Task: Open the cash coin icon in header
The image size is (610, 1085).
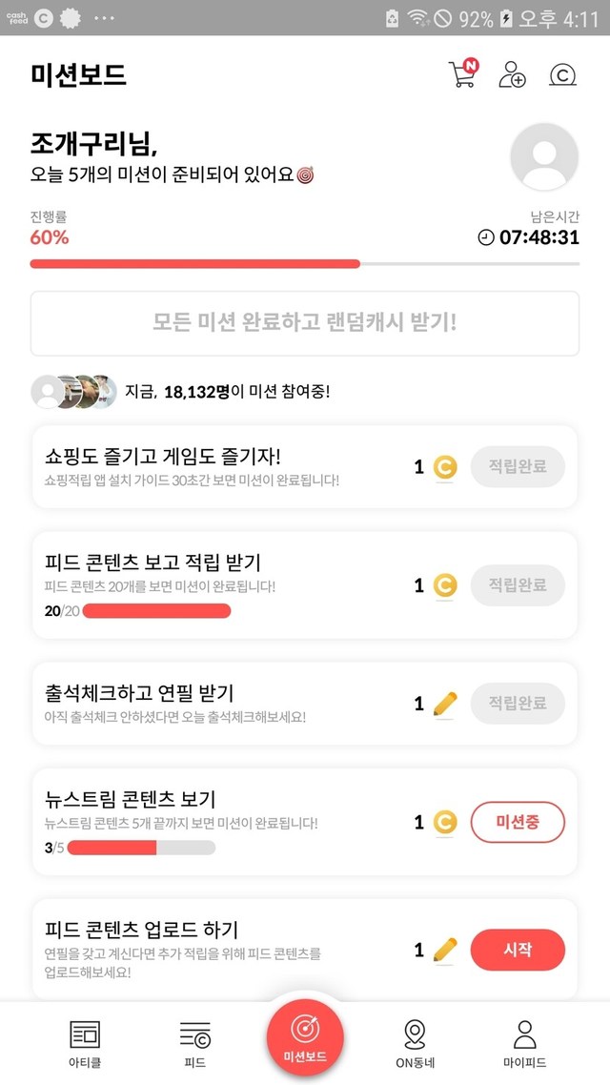Action: 563,74
